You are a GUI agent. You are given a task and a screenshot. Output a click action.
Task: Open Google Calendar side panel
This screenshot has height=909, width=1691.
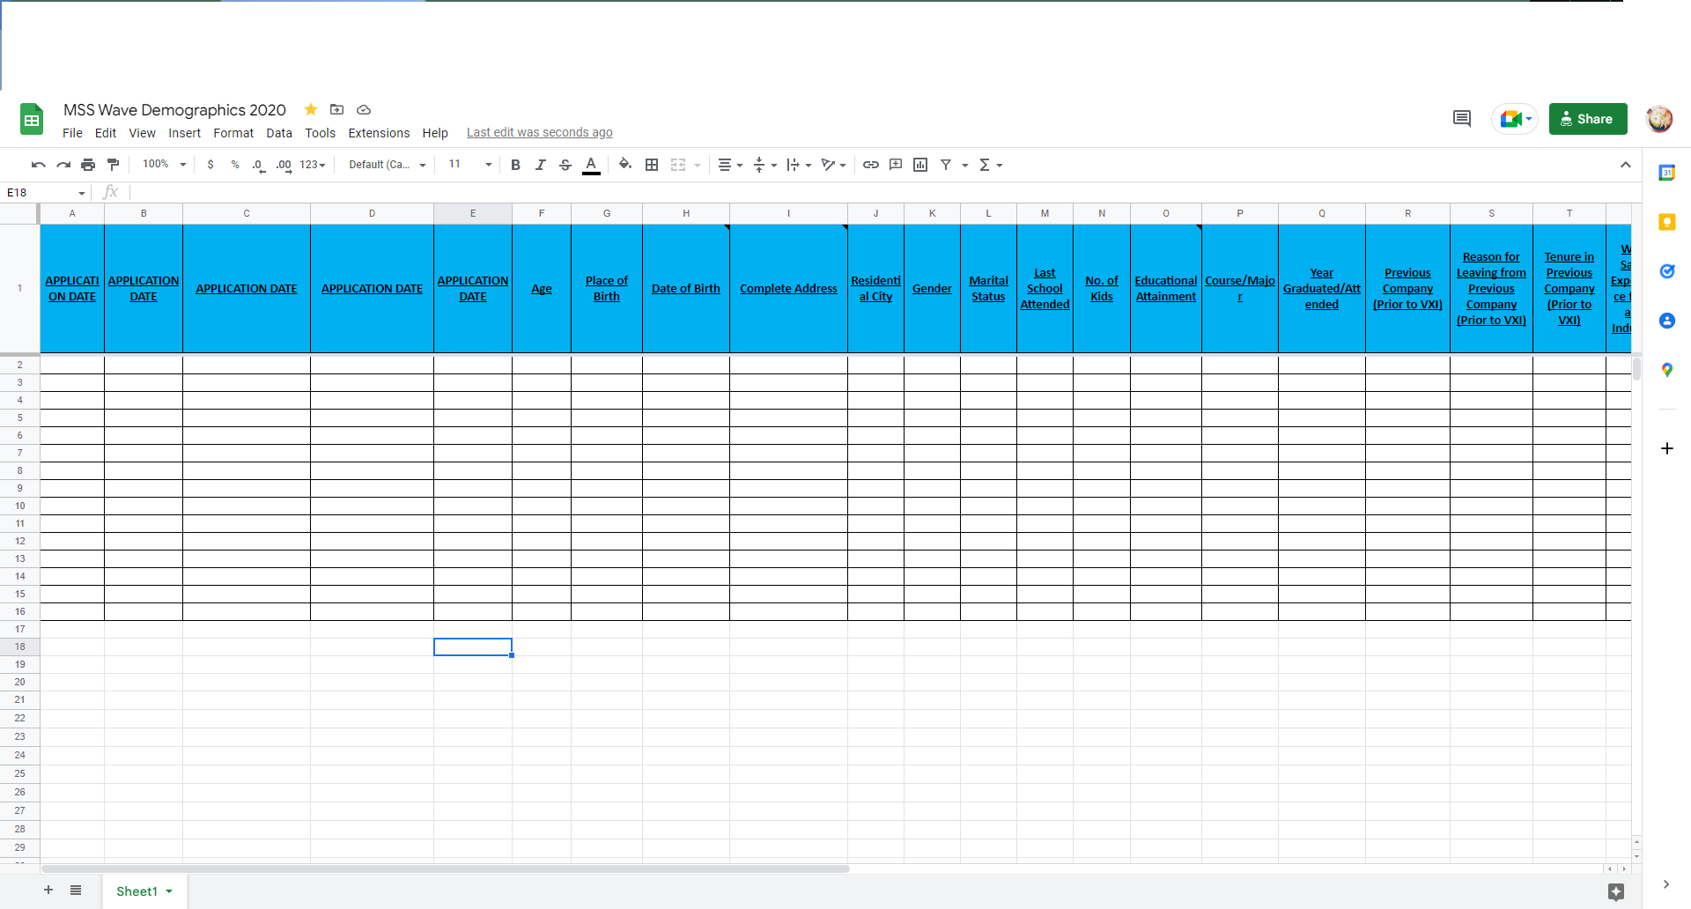point(1666,173)
